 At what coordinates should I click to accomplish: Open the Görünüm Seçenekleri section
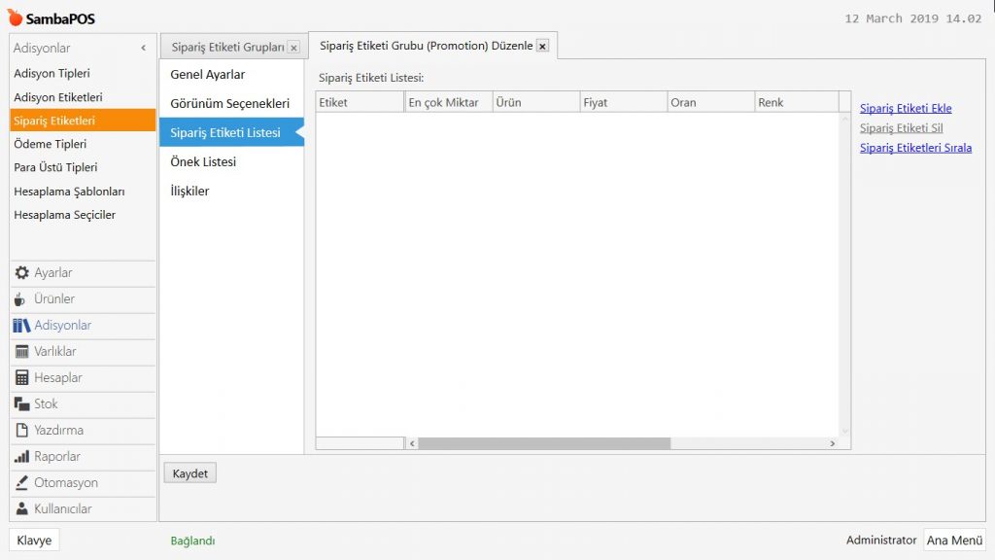click(x=229, y=104)
